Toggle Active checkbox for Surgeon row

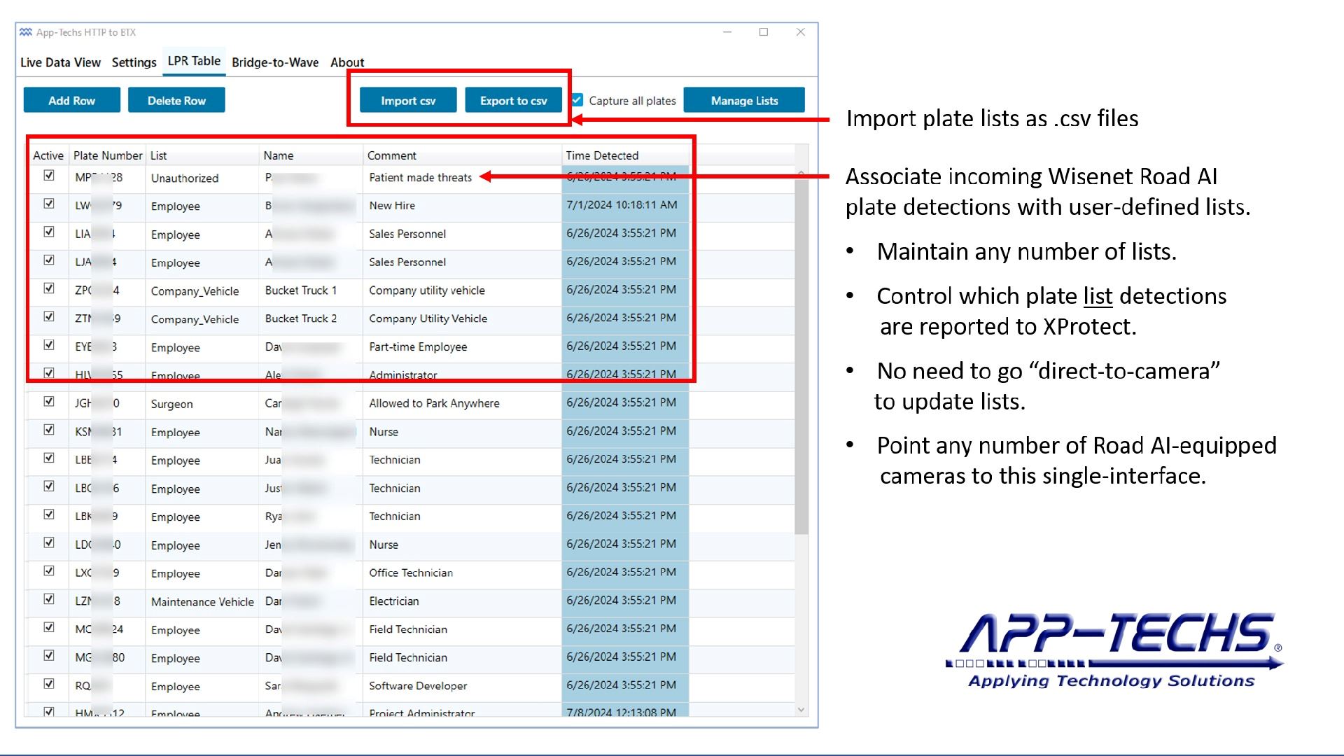[x=49, y=401]
